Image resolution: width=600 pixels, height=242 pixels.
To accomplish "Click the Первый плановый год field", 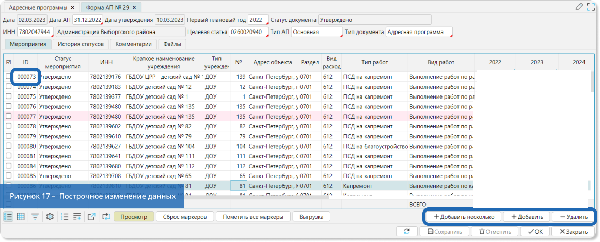I will click(258, 20).
